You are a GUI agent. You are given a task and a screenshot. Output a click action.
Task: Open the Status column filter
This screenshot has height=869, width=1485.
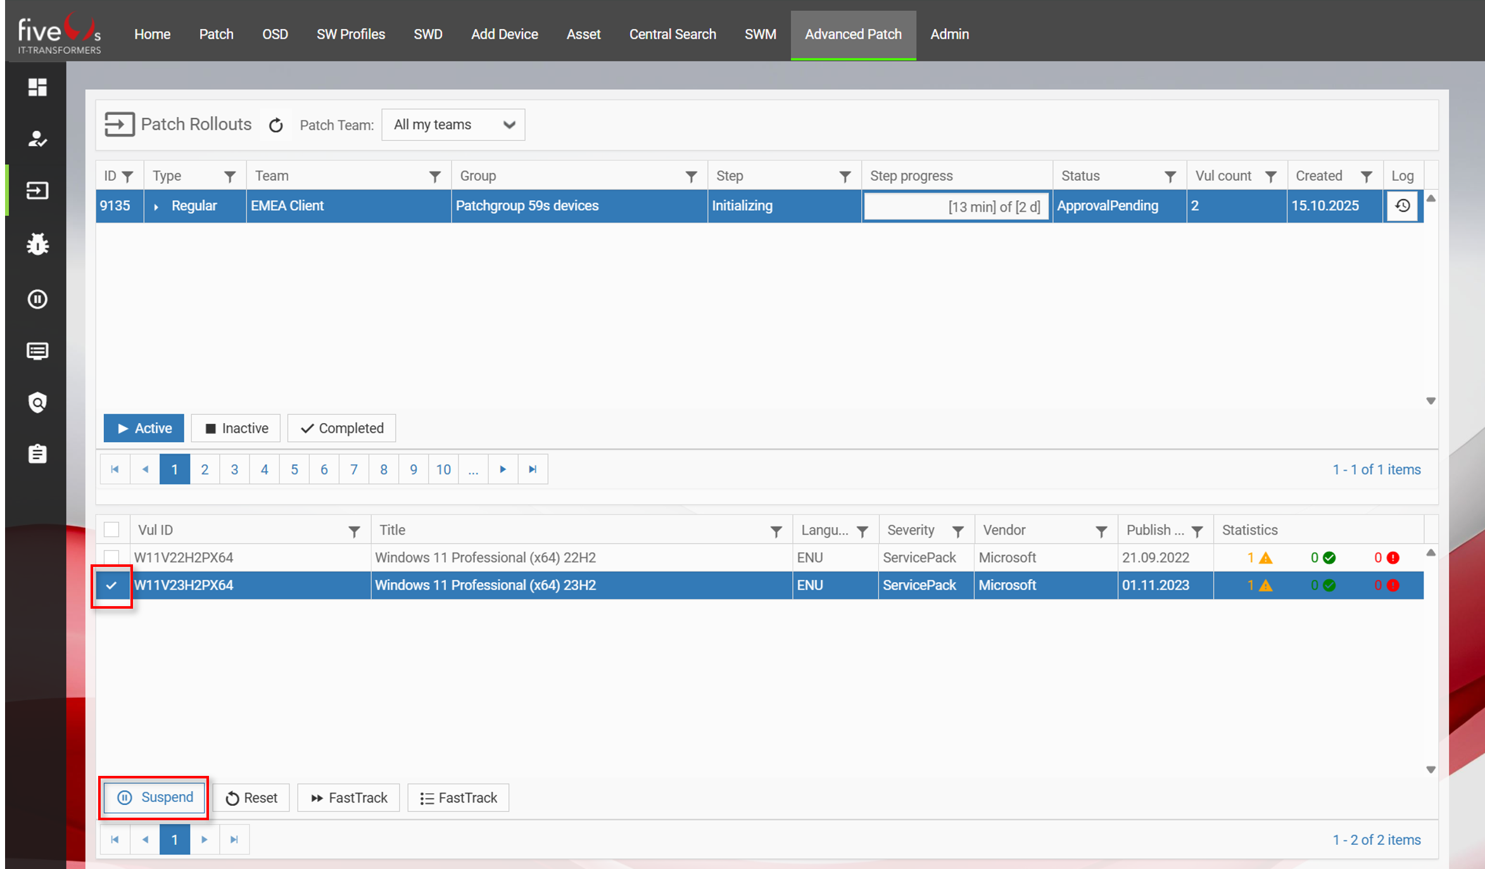tap(1170, 177)
